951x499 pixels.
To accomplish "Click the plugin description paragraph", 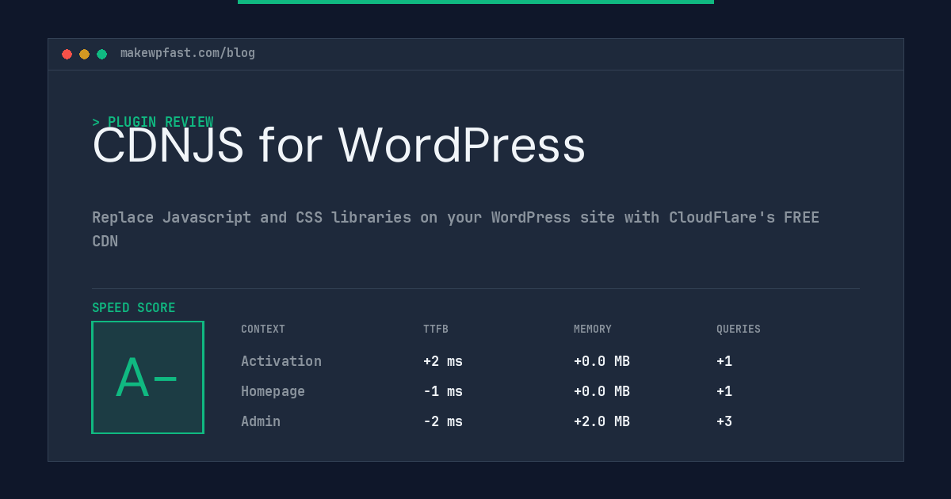I will pos(456,229).
